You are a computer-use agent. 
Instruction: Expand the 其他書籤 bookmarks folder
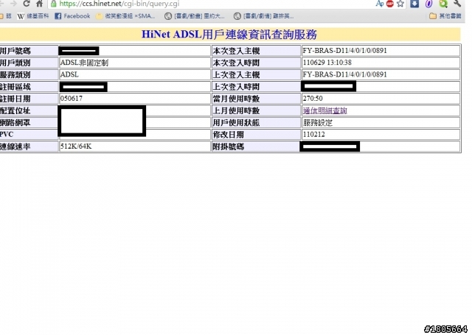point(445,16)
